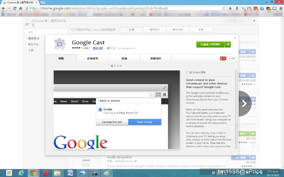Switch to the overview tab
This screenshot has width=284, height=177.
(61, 58)
